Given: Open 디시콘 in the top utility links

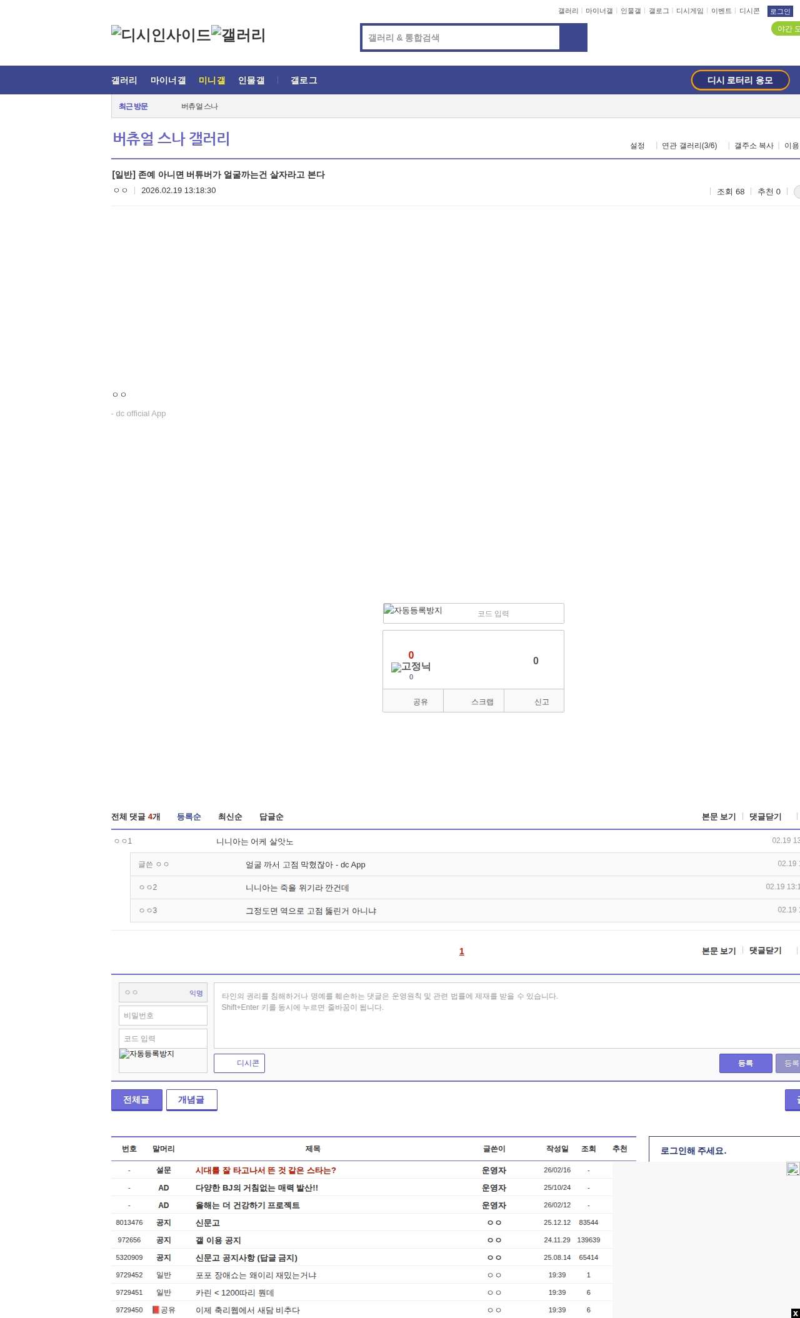Looking at the screenshot, I should point(749,11).
